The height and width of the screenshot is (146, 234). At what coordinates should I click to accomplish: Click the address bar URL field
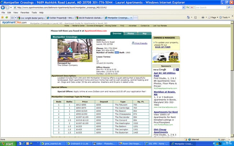point(98,8)
